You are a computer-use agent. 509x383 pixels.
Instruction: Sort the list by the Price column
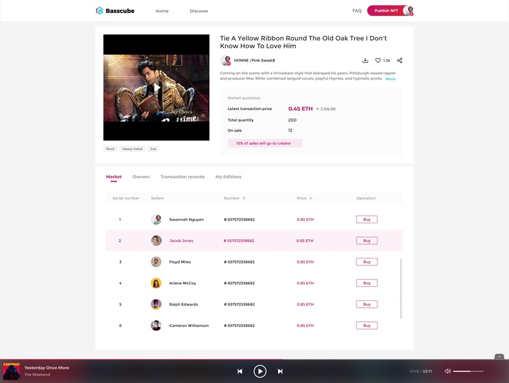point(310,198)
